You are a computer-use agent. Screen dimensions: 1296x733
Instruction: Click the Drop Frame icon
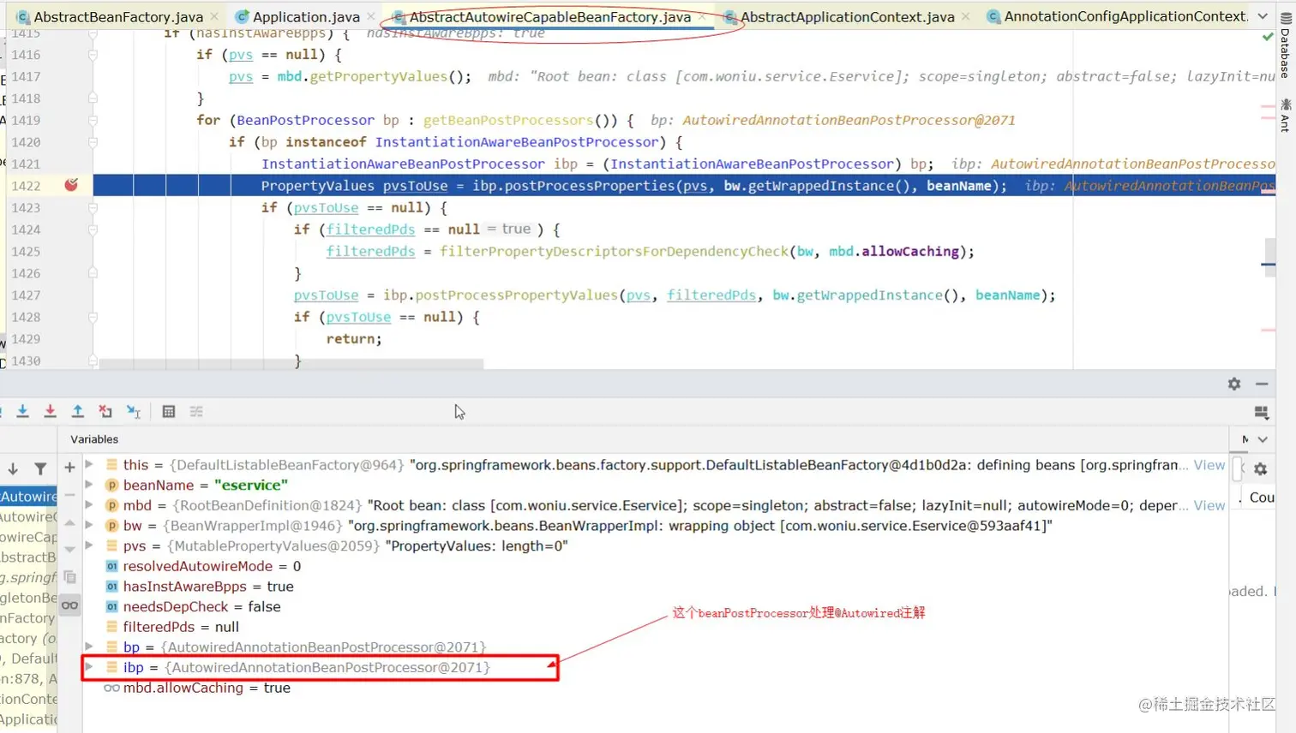(105, 412)
